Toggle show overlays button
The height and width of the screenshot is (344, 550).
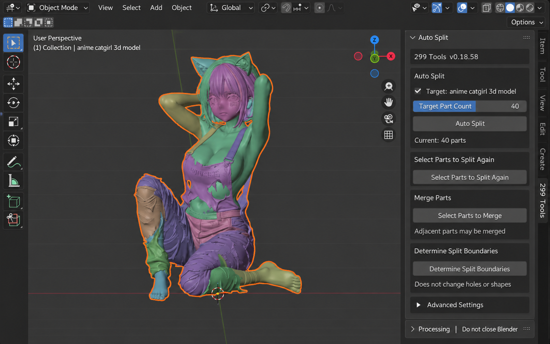[x=462, y=8]
